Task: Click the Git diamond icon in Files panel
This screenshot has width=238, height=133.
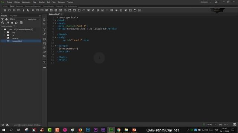Action: coord(7,19)
